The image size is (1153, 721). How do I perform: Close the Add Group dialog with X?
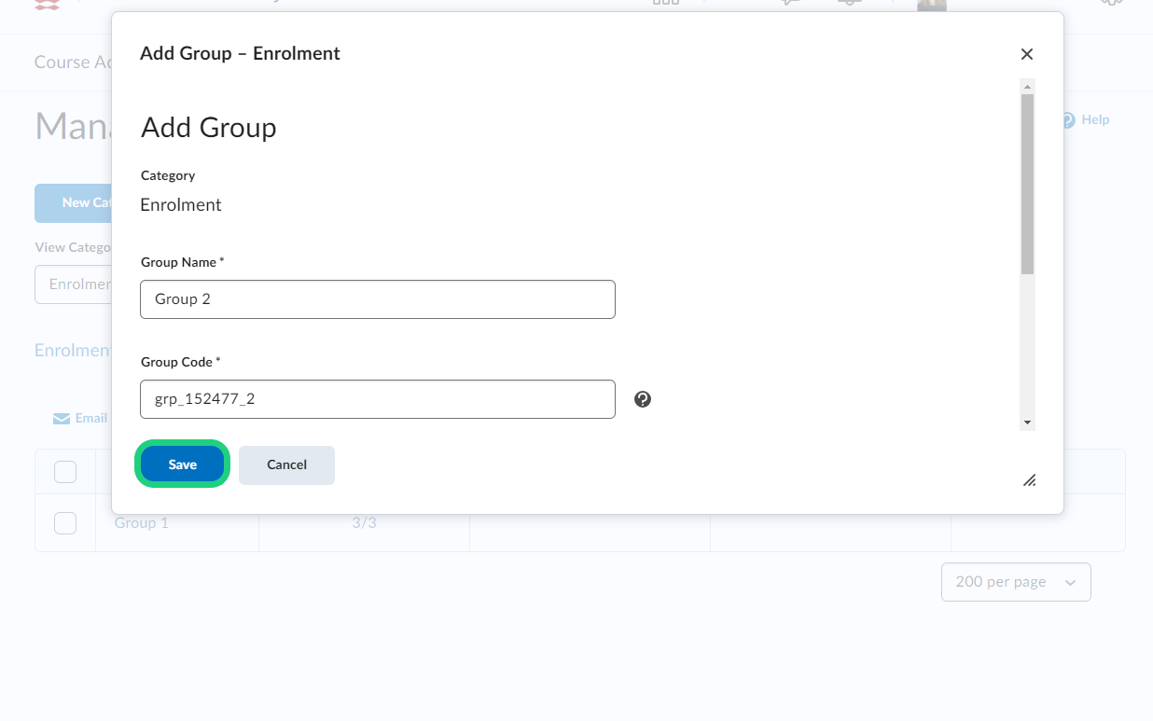pyautogui.click(x=1027, y=54)
